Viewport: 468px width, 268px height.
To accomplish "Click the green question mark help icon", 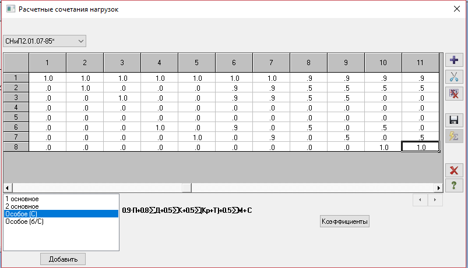I will coord(454,185).
